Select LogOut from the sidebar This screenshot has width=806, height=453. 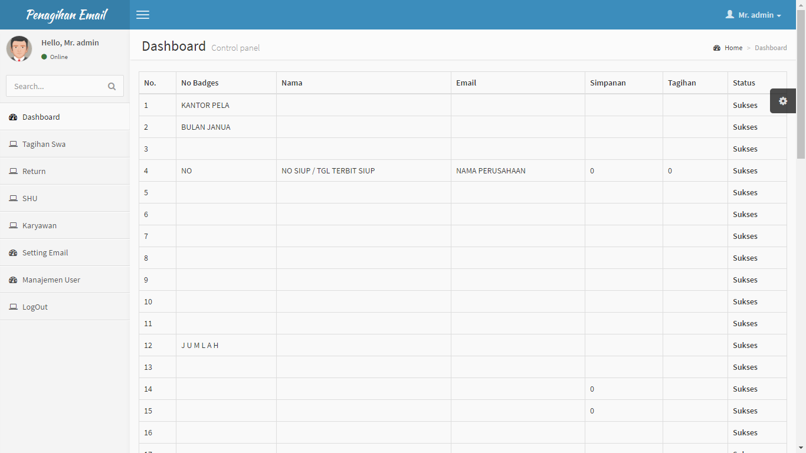click(35, 307)
